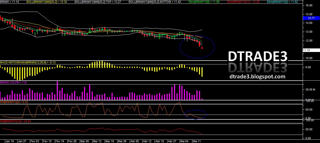Image resolution: width=320 pixels, height=143 pixels.
Task: Select the BOLL MM[20;2] = 12.35 label
Action: pos(47,2)
